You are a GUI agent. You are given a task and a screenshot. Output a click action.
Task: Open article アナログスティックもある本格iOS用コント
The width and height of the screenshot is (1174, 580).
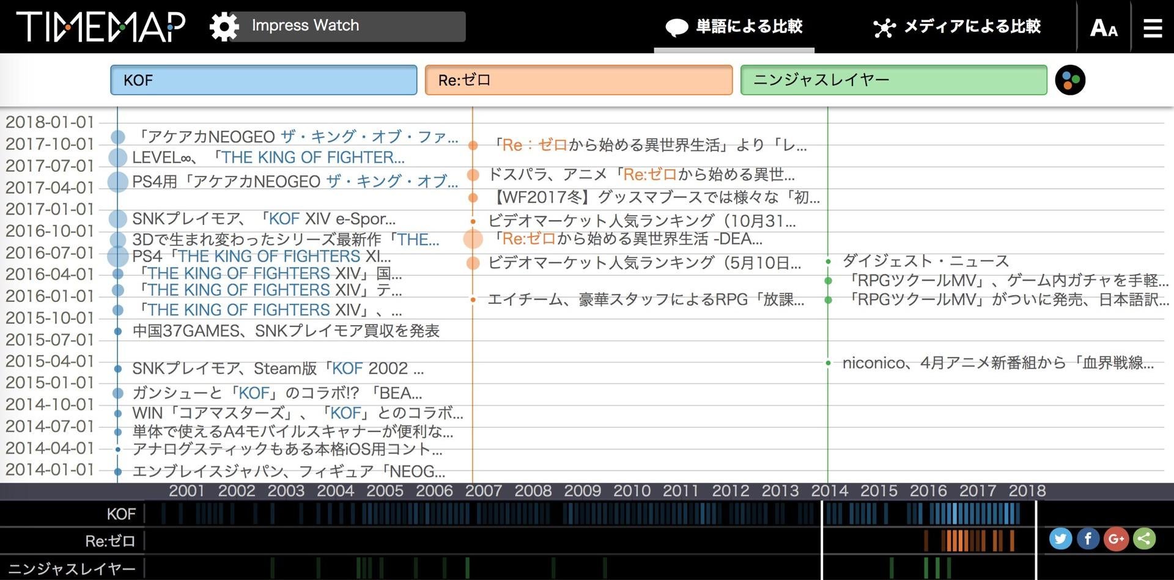(x=287, y=449)
